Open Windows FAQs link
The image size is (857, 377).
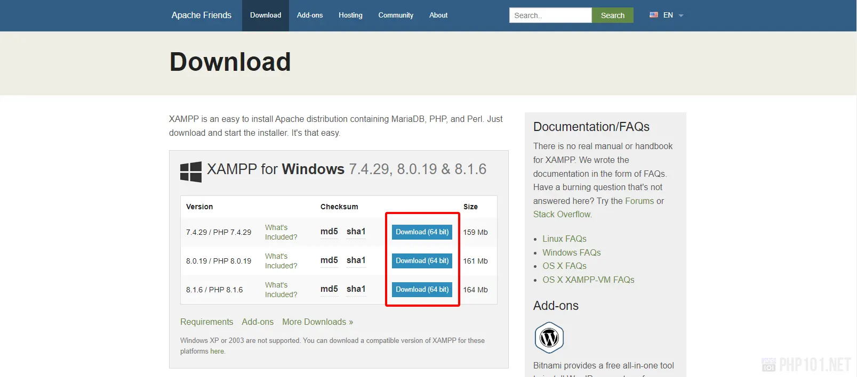571,252
